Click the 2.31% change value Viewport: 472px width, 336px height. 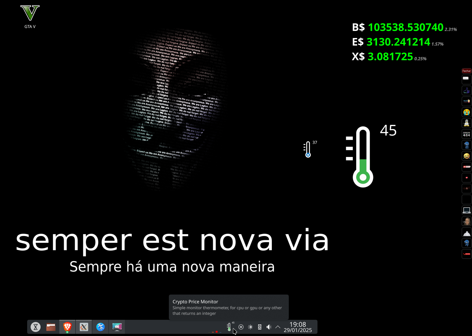tap(451, 30)
